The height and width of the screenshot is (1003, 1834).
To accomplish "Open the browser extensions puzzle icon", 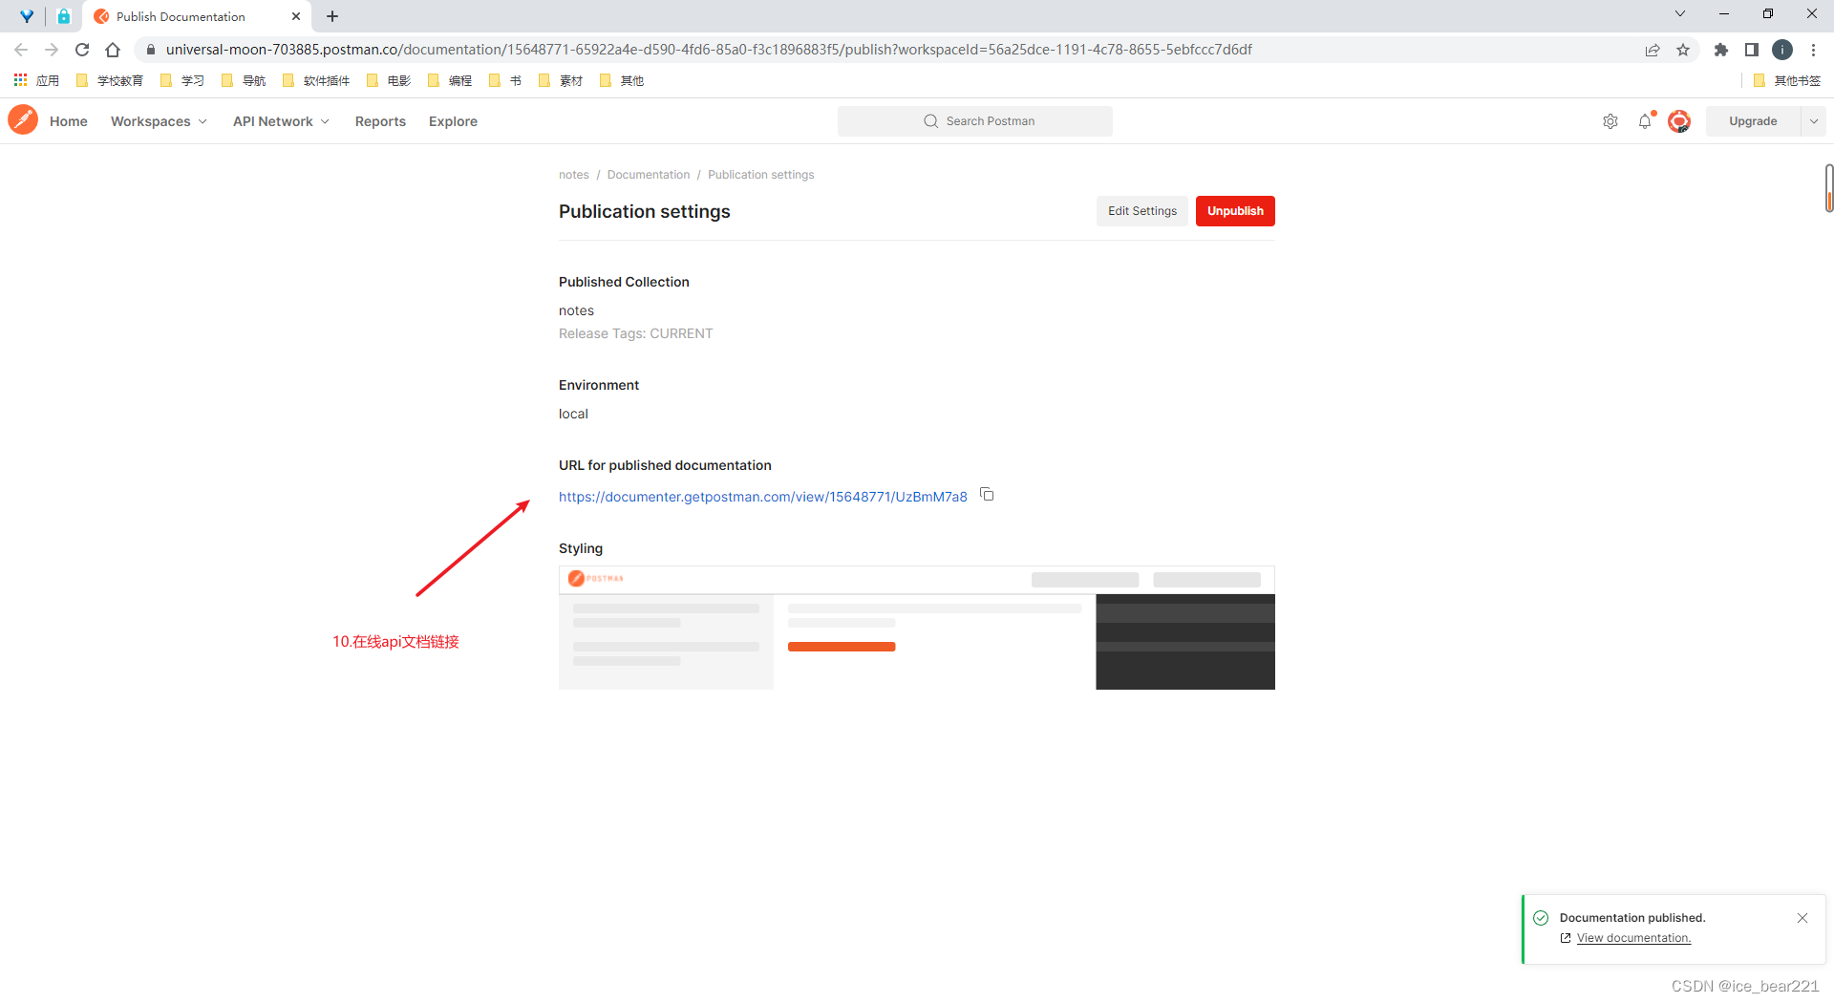I will (1721, 50).
